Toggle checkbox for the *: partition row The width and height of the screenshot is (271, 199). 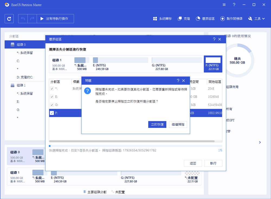tap(52, 89)
